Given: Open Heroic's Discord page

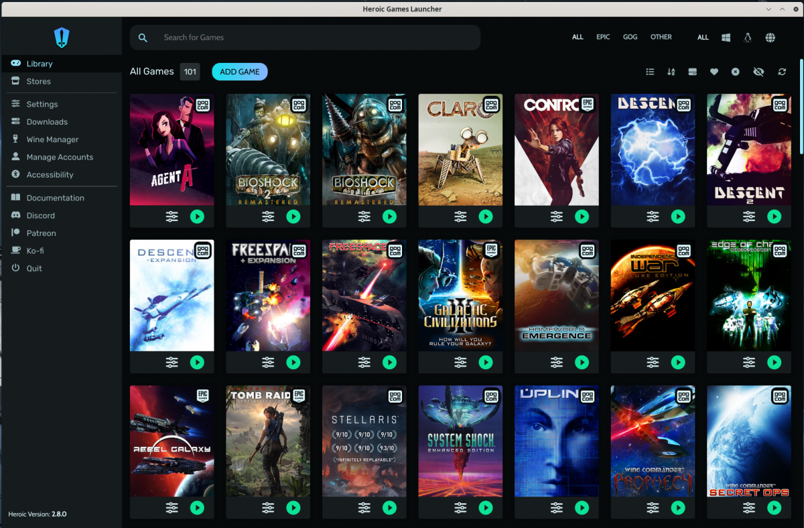Looking at the screenshot, I should 43,215.
